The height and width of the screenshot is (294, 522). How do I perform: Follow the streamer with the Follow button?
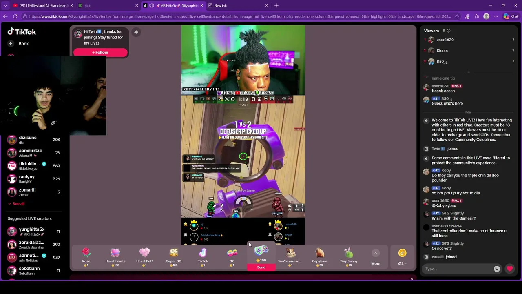100,52
